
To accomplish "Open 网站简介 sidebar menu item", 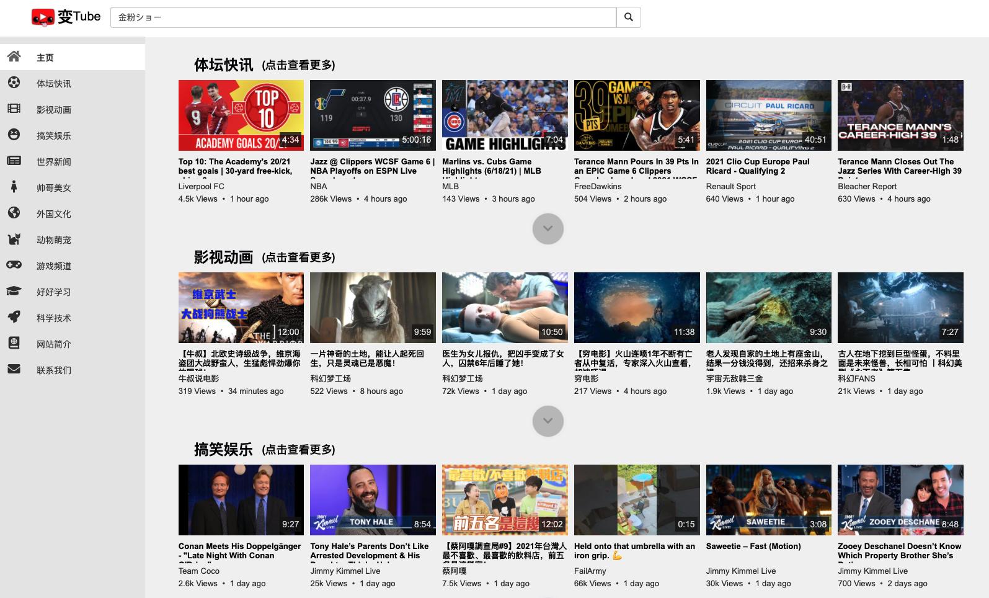I will (x=73, y=344).
